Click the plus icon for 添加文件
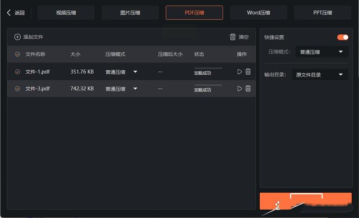Viewport: 359px width, 218px height. 17,37
